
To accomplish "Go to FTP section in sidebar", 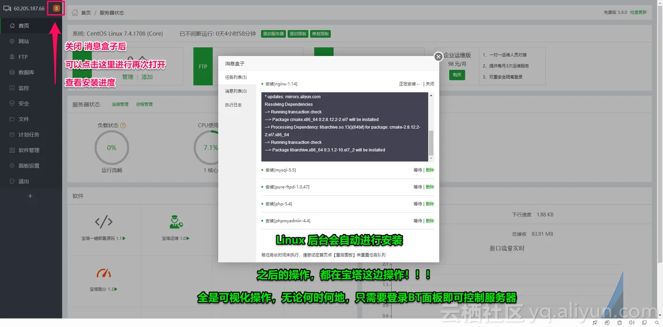I will [x=31, y=57].
